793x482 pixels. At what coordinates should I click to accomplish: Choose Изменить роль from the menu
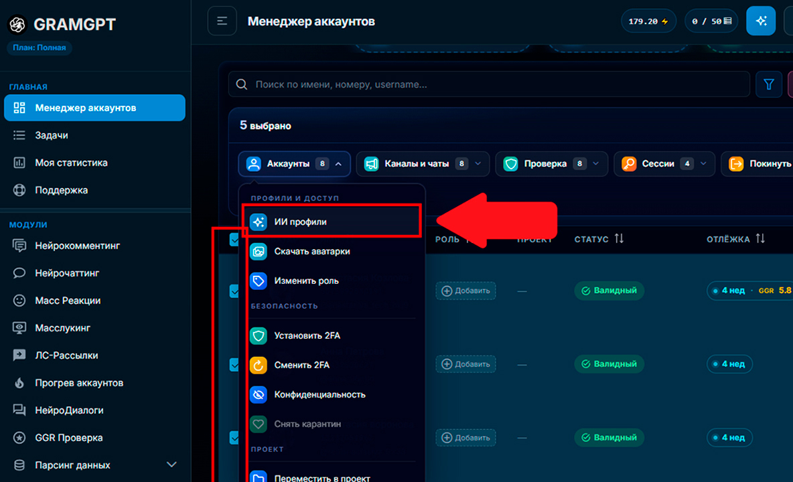click(332, 281)
